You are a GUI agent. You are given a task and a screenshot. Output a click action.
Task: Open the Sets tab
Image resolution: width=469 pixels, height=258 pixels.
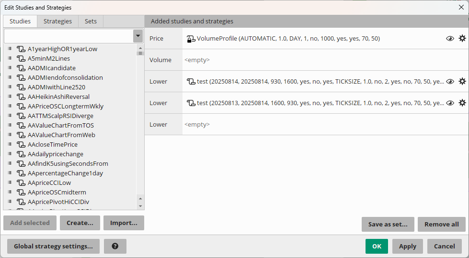91,21
